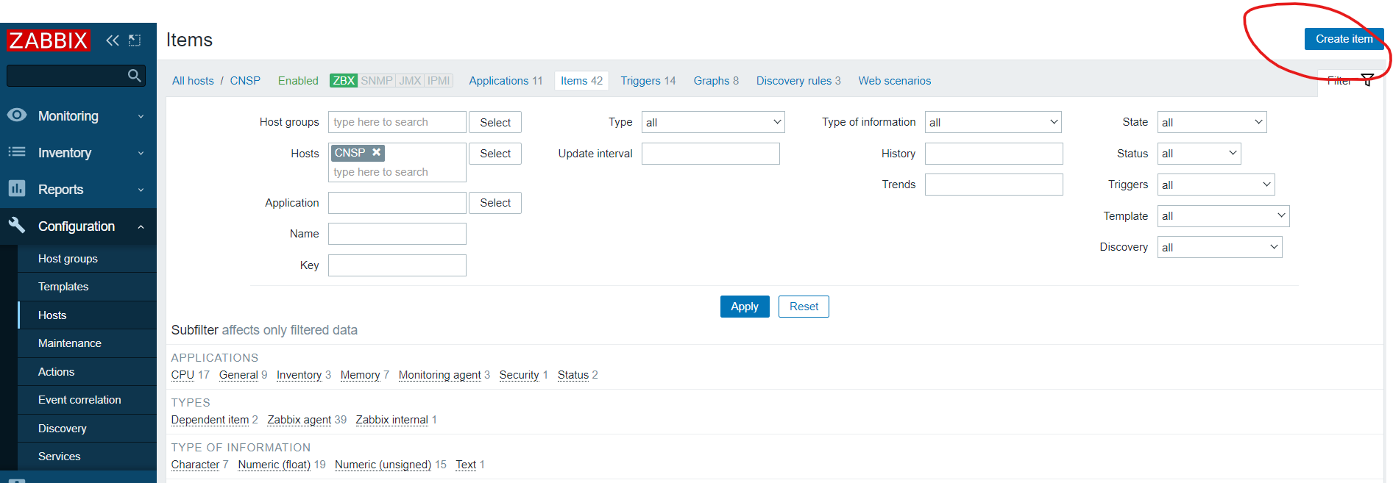Click the IPMI availability badge

439,81
